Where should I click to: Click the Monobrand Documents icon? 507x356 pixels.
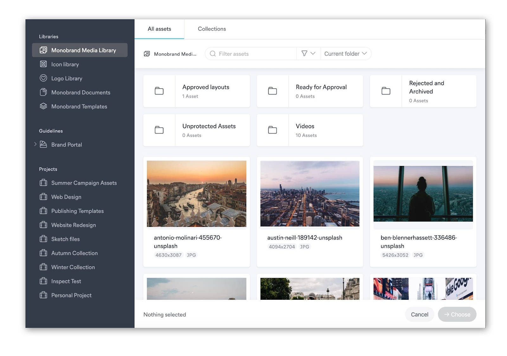[43, 92]
